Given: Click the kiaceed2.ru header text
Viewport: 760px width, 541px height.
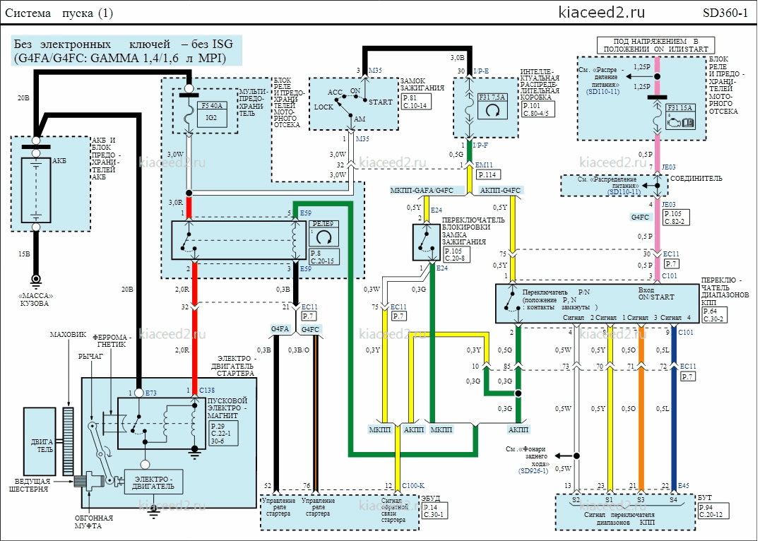Looking at the screenshot, I should [x=602, y=12].
